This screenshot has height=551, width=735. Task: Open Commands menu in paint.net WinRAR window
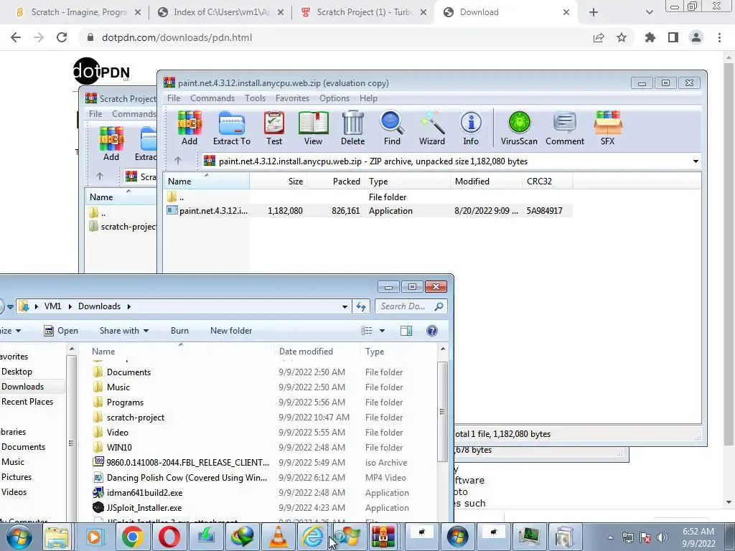point(212,98)
